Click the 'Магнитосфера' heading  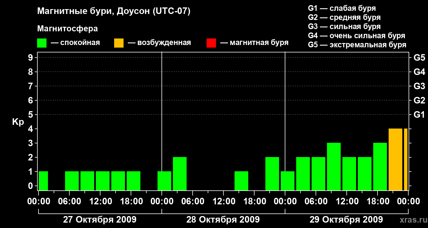click(x=67, y=29)
